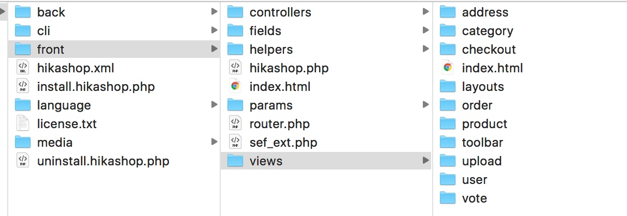
Task: Select the vote folder
Action: [x=474, y=198]
